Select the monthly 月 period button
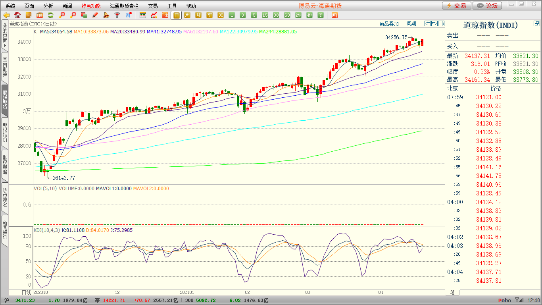The height and width of the screenshot is (305, 542). (x=198, y=15)
